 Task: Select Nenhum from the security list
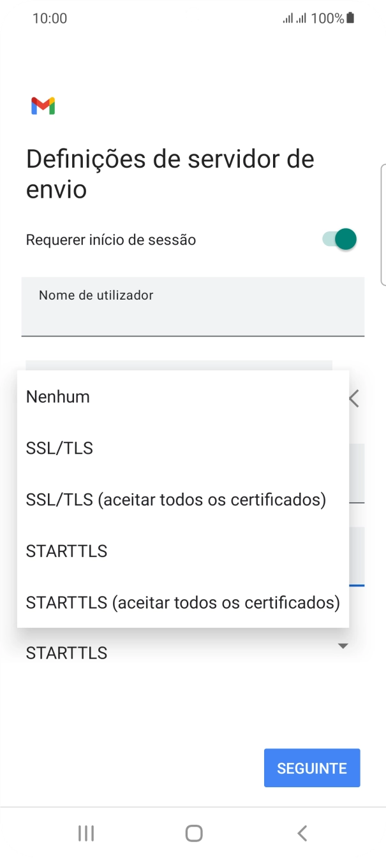(x=57, y=396)
